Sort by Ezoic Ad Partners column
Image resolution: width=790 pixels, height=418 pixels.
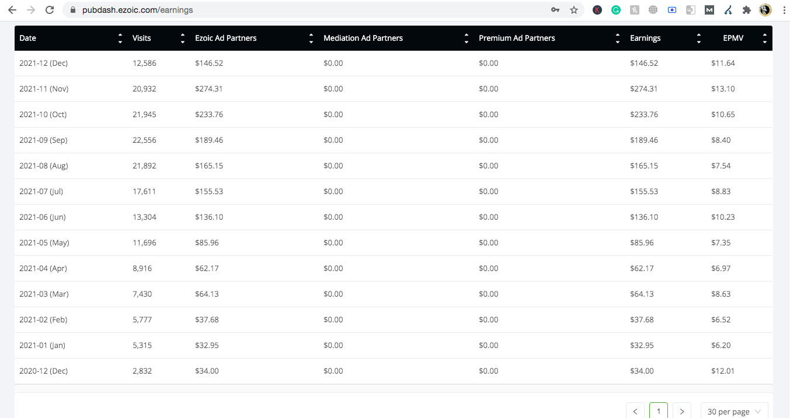[x=311, y=38]
